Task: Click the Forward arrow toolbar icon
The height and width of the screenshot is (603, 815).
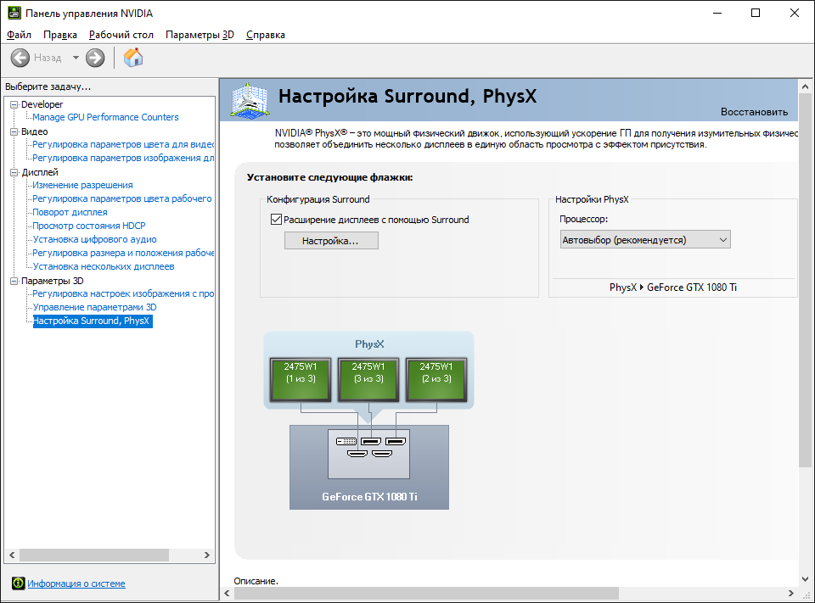Action: 95,58
